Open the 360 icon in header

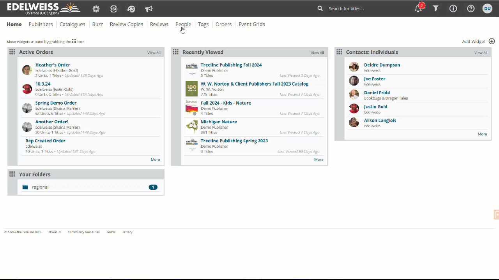113,9
